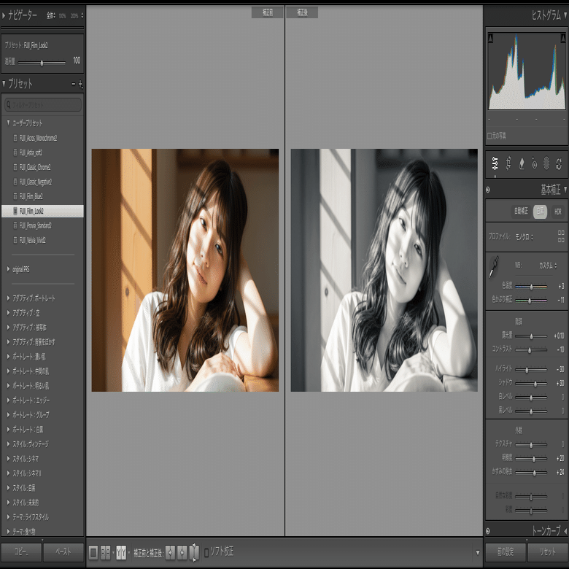Set navigator zoom to 200%
Image resolution: width=569 pixels, height=569 pixels.
[74, 15]
